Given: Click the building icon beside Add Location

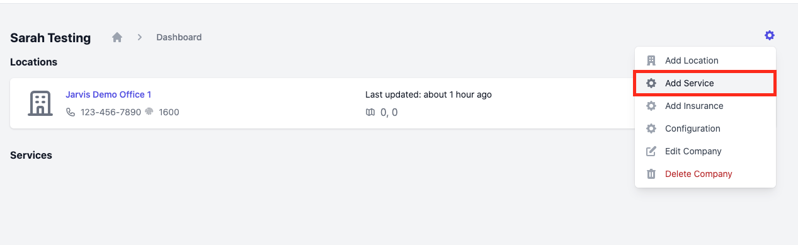Looking at the screenshot, I should [651, 60].
